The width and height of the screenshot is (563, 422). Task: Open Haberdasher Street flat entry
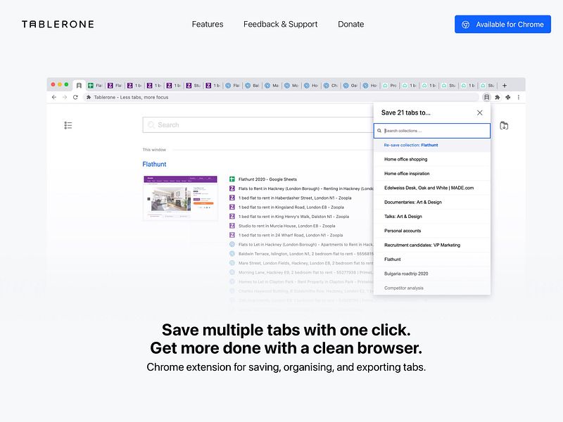click(x=295, y=198)
